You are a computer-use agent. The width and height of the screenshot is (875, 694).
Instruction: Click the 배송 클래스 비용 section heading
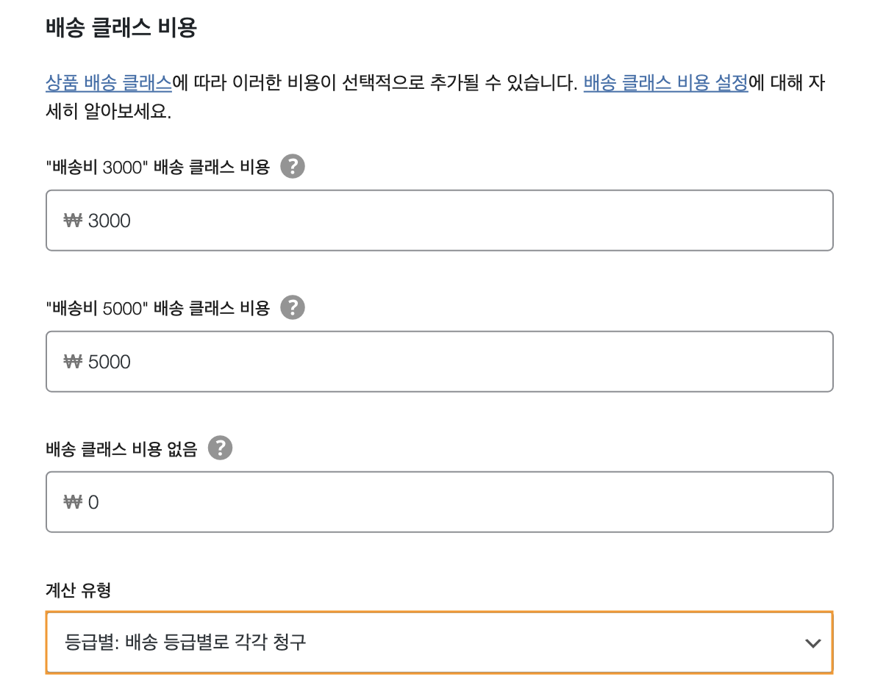click(121, 27)
